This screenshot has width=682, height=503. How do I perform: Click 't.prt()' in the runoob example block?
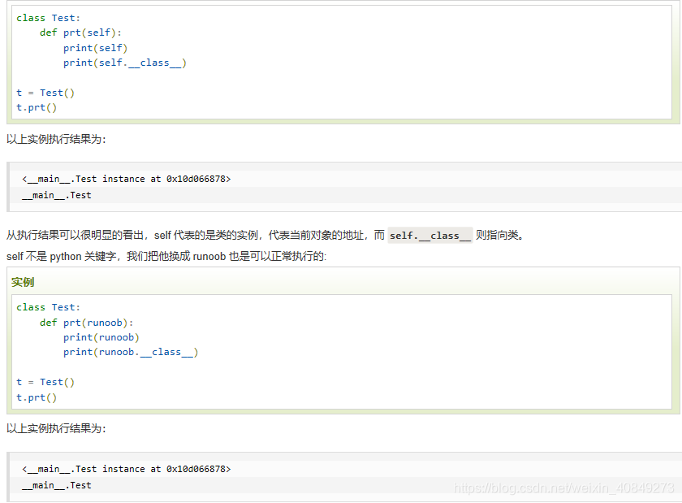[37, 397]
